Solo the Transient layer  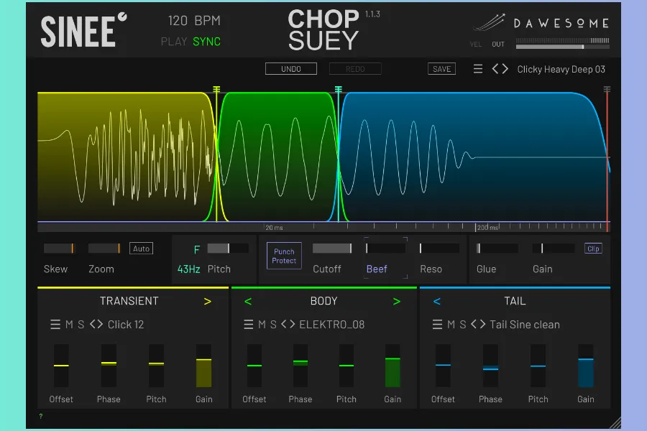(81, 325)
